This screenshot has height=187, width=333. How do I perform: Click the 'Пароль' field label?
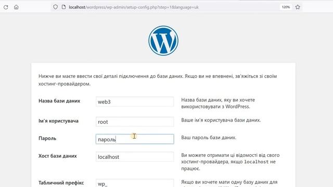coord(47,139)
